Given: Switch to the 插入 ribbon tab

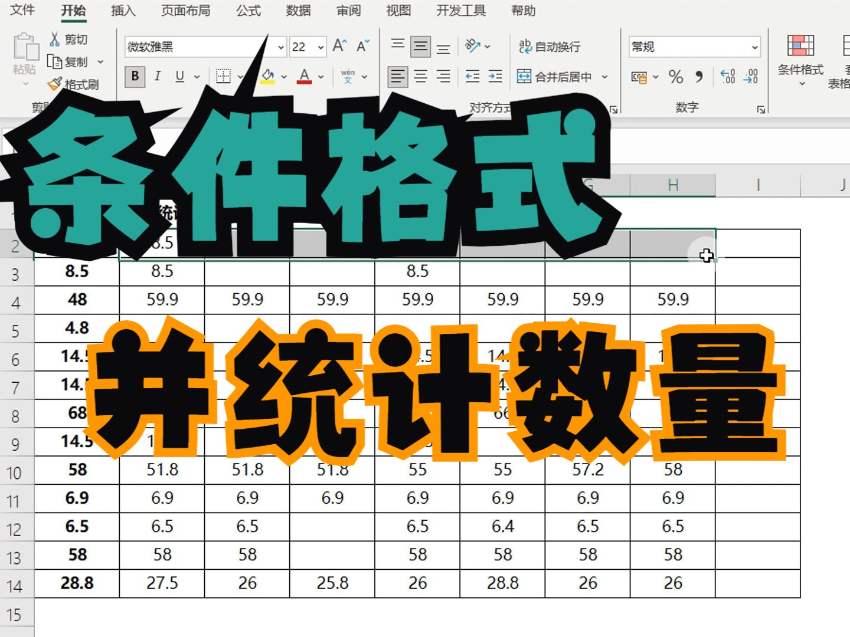Looking at the screenshot, I should [122, 11].
